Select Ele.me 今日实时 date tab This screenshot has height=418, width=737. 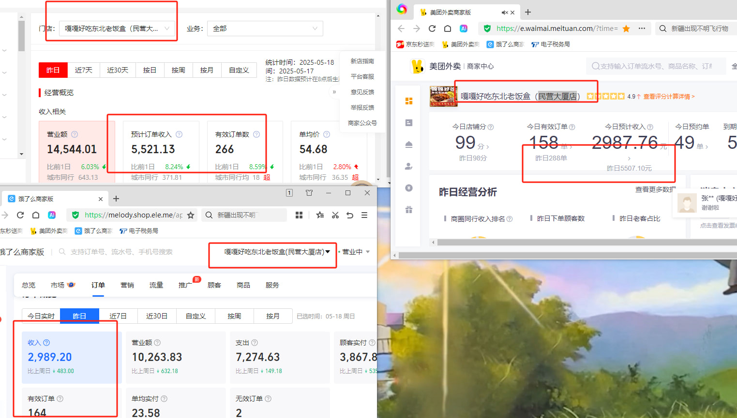41,316
